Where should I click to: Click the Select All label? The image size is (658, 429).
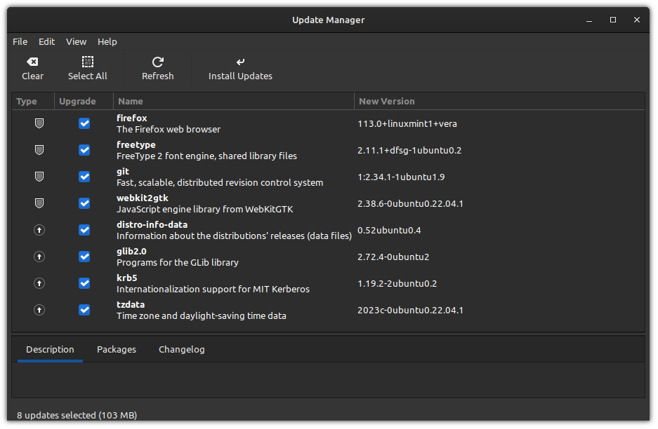point(87,76)
